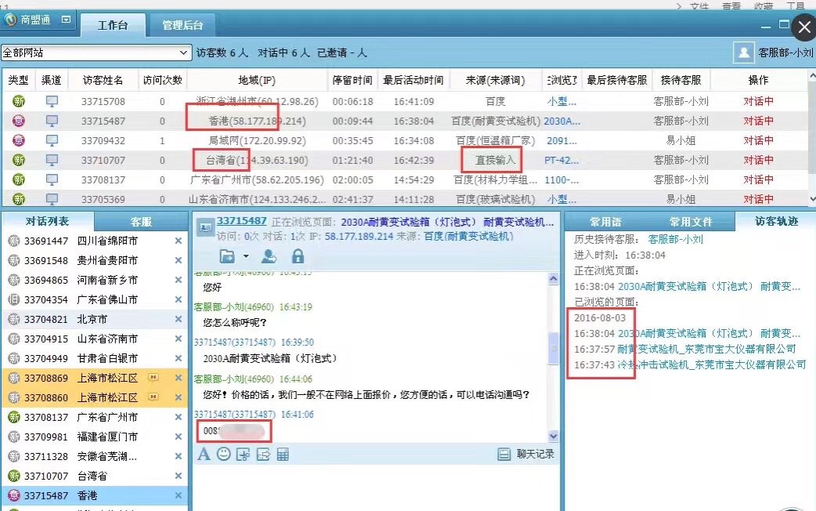Click the send file icon in chat toolbar
Image resolution: width=816 pixels, height=511 pixels.
tap(263, 454)
